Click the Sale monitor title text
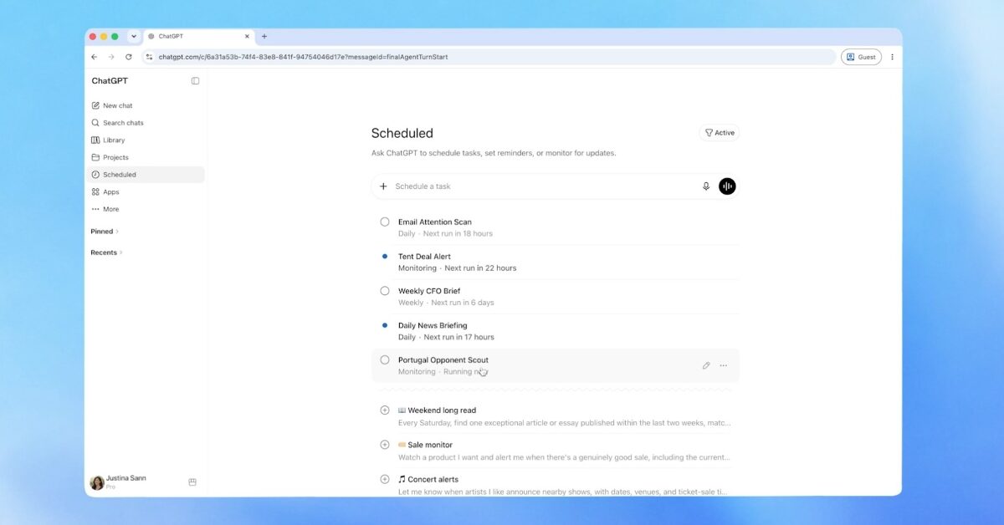 click(430, 445)
